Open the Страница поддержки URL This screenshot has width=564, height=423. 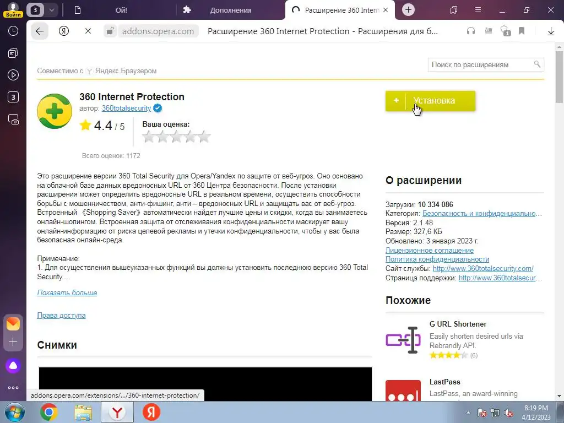[500, 278]
